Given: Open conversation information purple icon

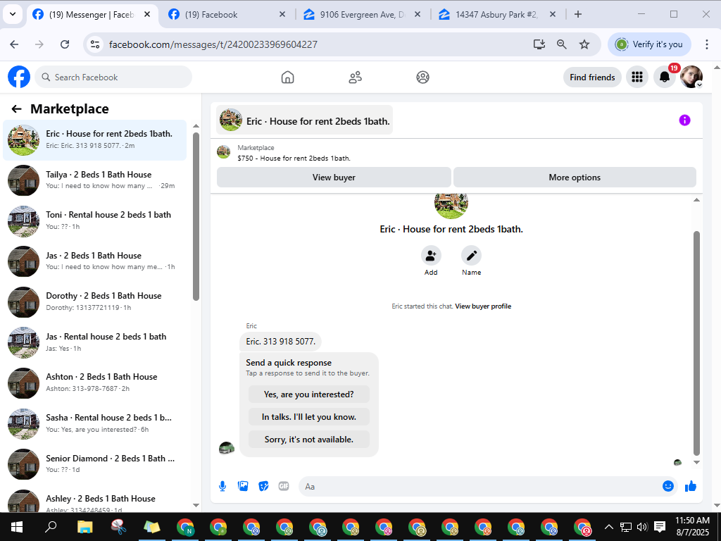Looking at the screenshot, I should click(x=684, y=120).
